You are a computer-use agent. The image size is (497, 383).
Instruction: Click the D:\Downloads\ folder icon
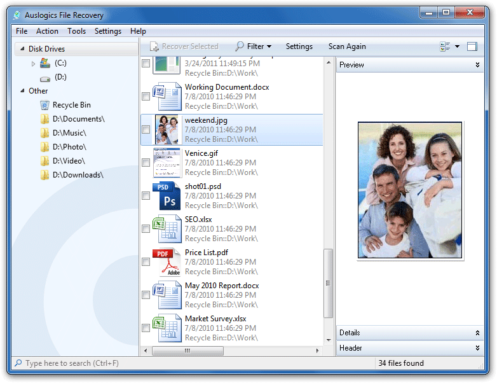44,175
